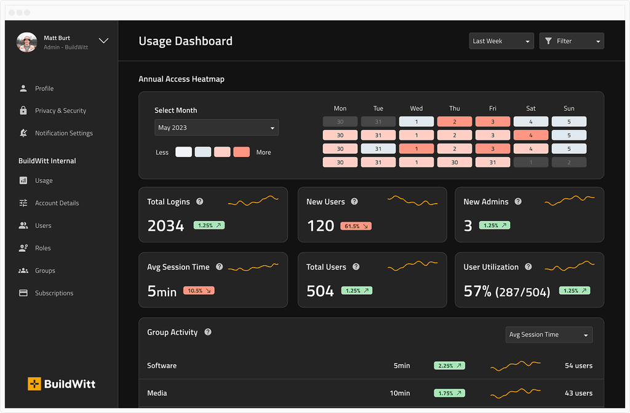Click the Software group row

pyautogui.click(x=371, y=366)
